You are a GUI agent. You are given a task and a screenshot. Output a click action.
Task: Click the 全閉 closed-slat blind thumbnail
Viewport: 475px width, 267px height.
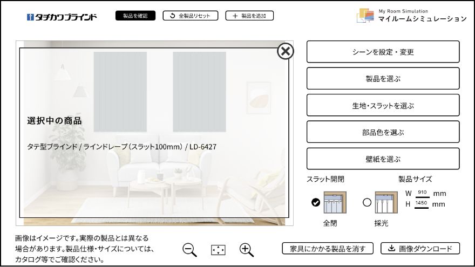coord(335,202)
